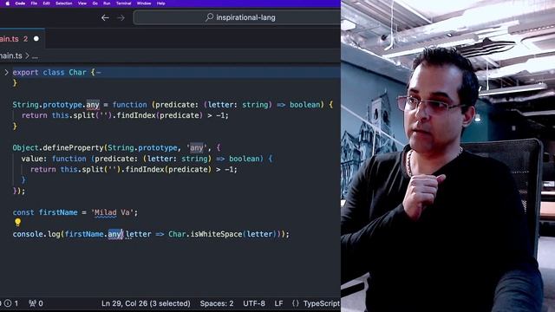This screenshot has height=312, width=555.
Task: Go back with the left arrow
Action: tap(105, 17)
